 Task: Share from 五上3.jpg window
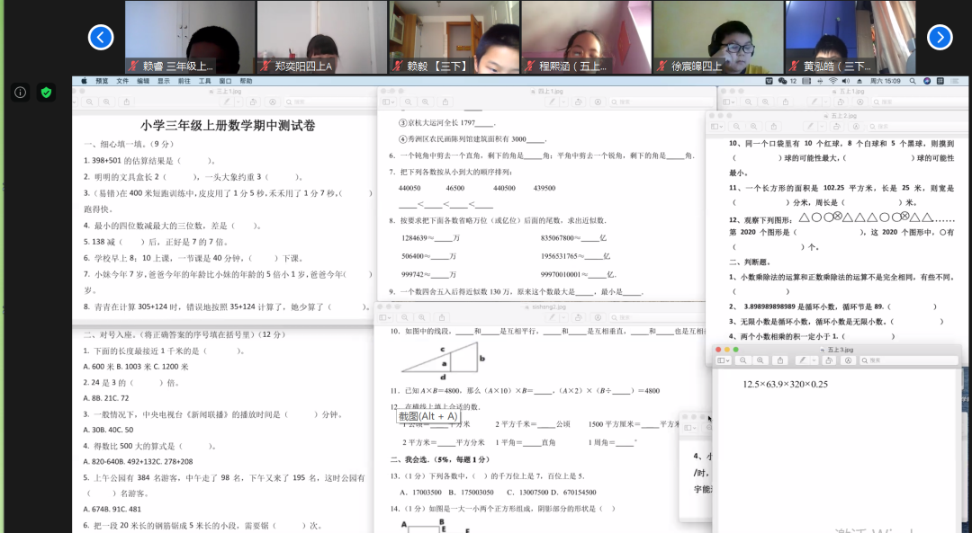(779, 360)
